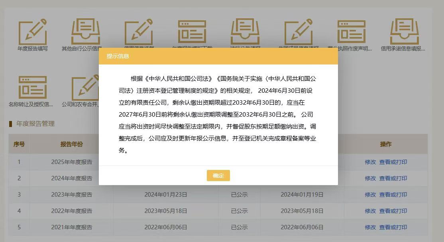
Task: Click 修改 for the 2025年年度报告 row
Action: tap(370, 162)
